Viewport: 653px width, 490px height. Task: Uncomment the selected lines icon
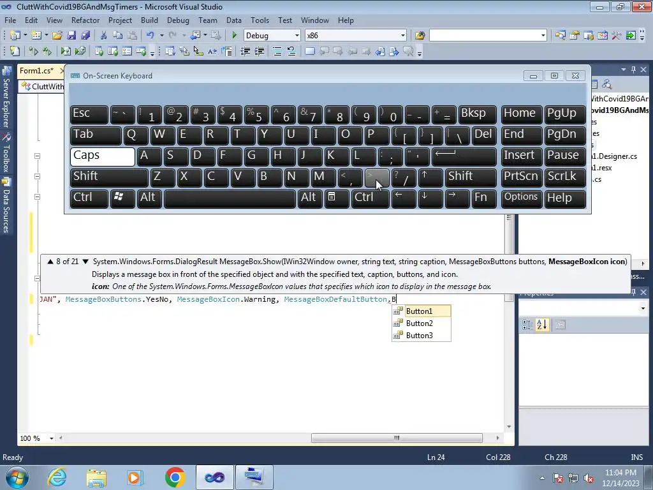[291, 51]
